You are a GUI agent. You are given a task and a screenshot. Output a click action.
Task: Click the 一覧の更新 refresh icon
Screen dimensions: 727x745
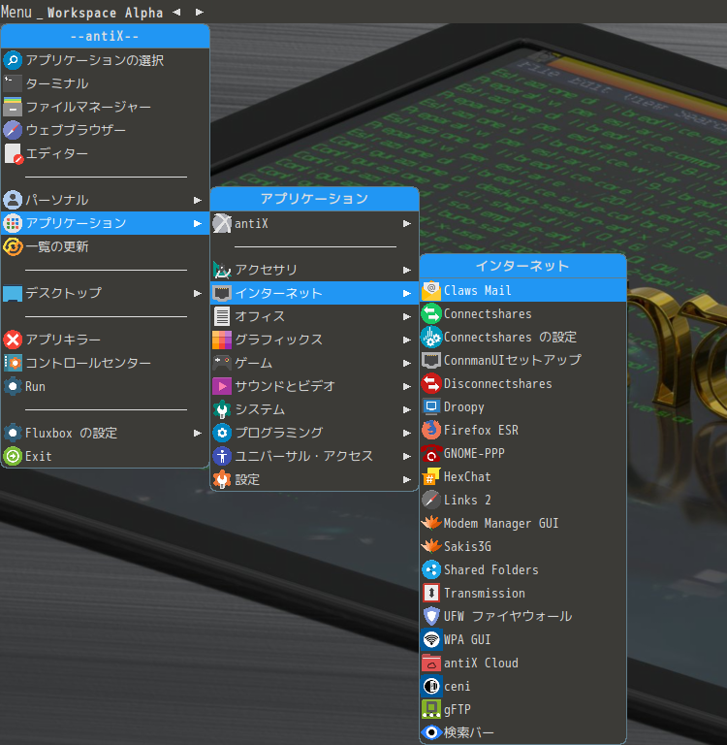tap(13, 246)
